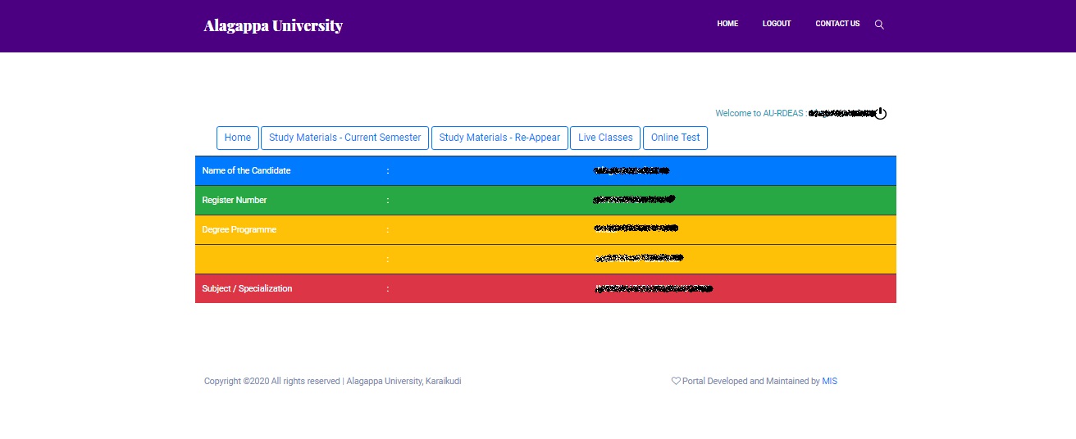Click the Welcome to AU-RDEAS text
The width and height of the screenshot is (1076, 439).
coord(759,113)
